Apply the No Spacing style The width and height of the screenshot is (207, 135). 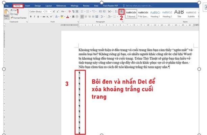143,14
